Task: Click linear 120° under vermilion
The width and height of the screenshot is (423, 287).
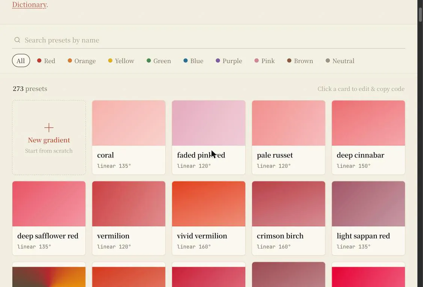Action: 114,246
